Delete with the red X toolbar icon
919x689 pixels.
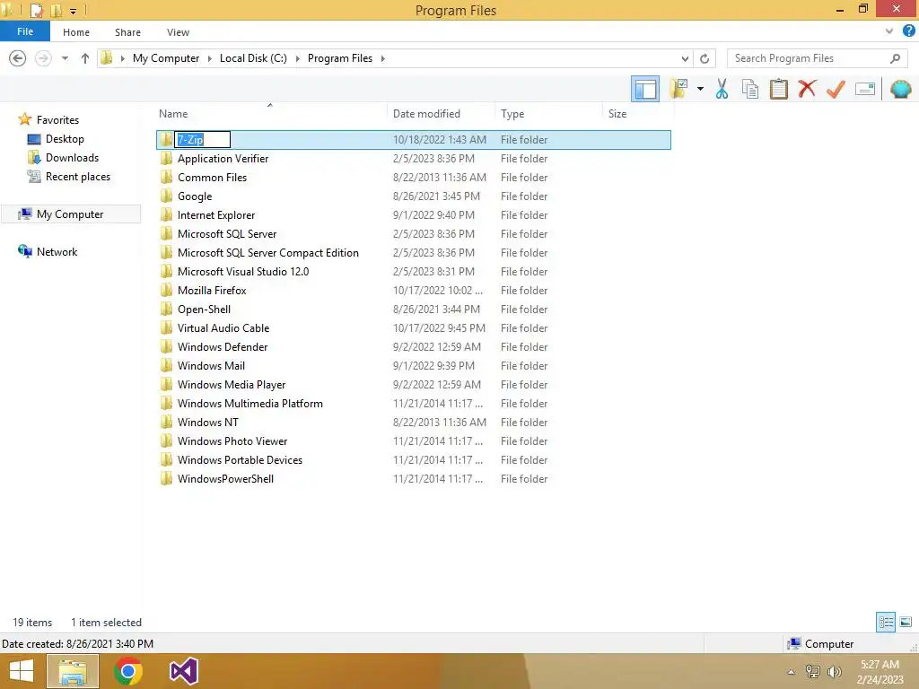[807, 89]
